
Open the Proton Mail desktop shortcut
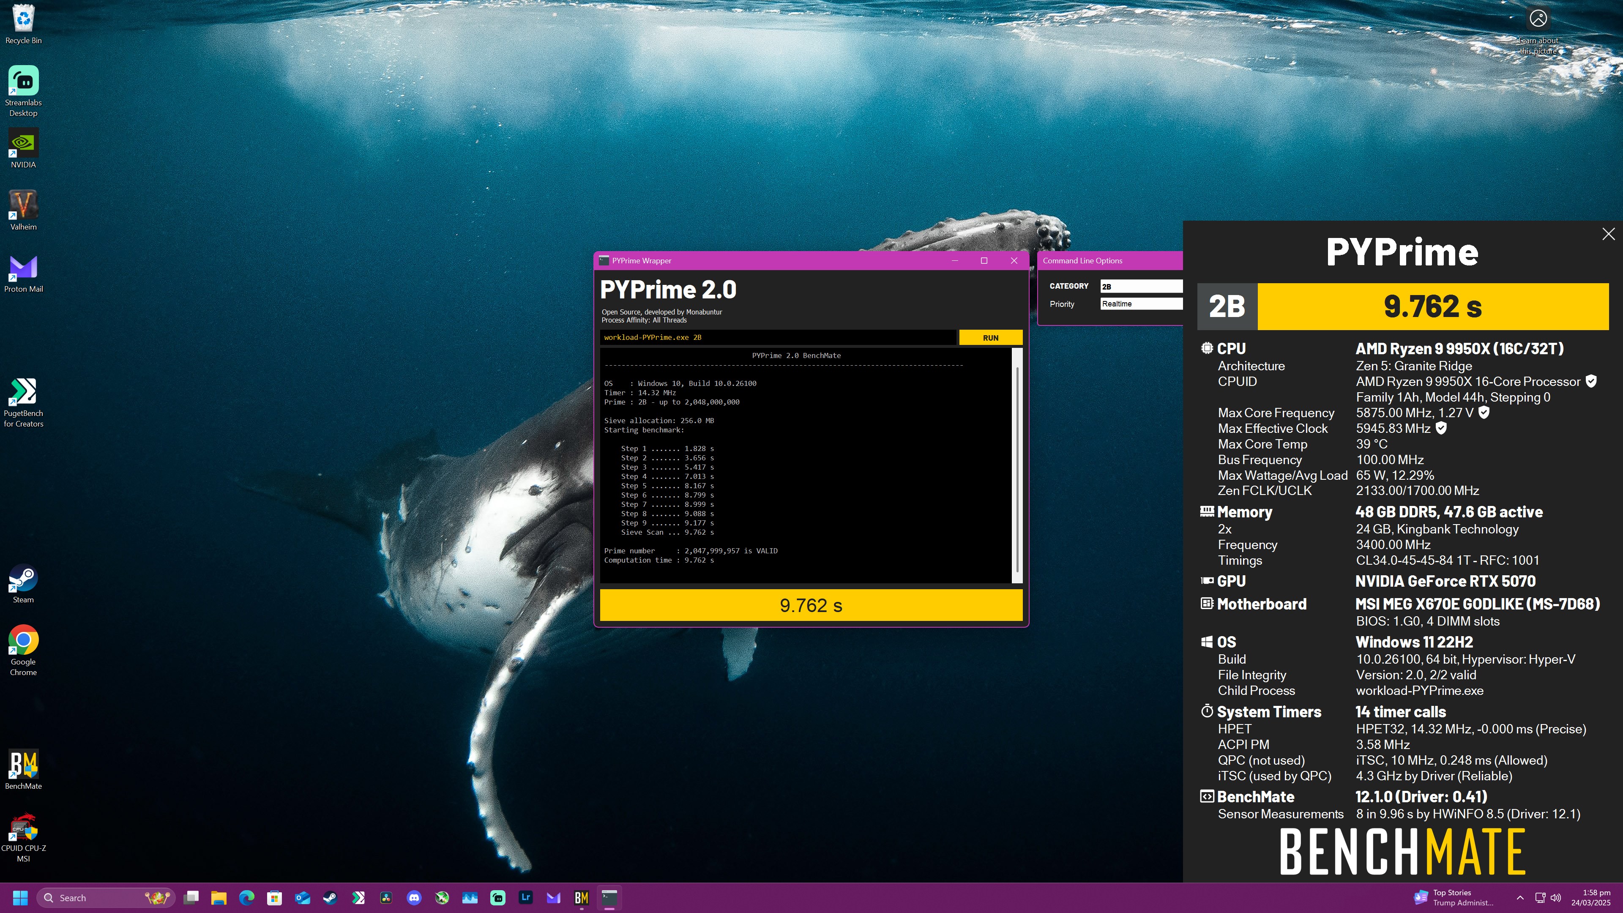coord(23,273)
